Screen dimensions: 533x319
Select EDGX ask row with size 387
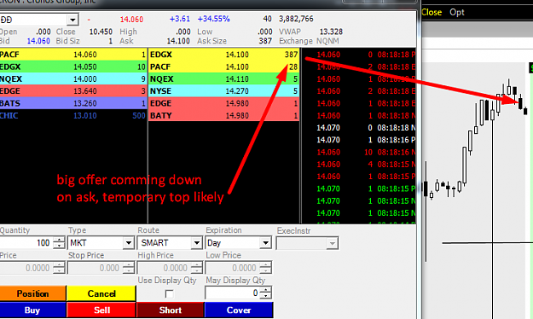223,55
